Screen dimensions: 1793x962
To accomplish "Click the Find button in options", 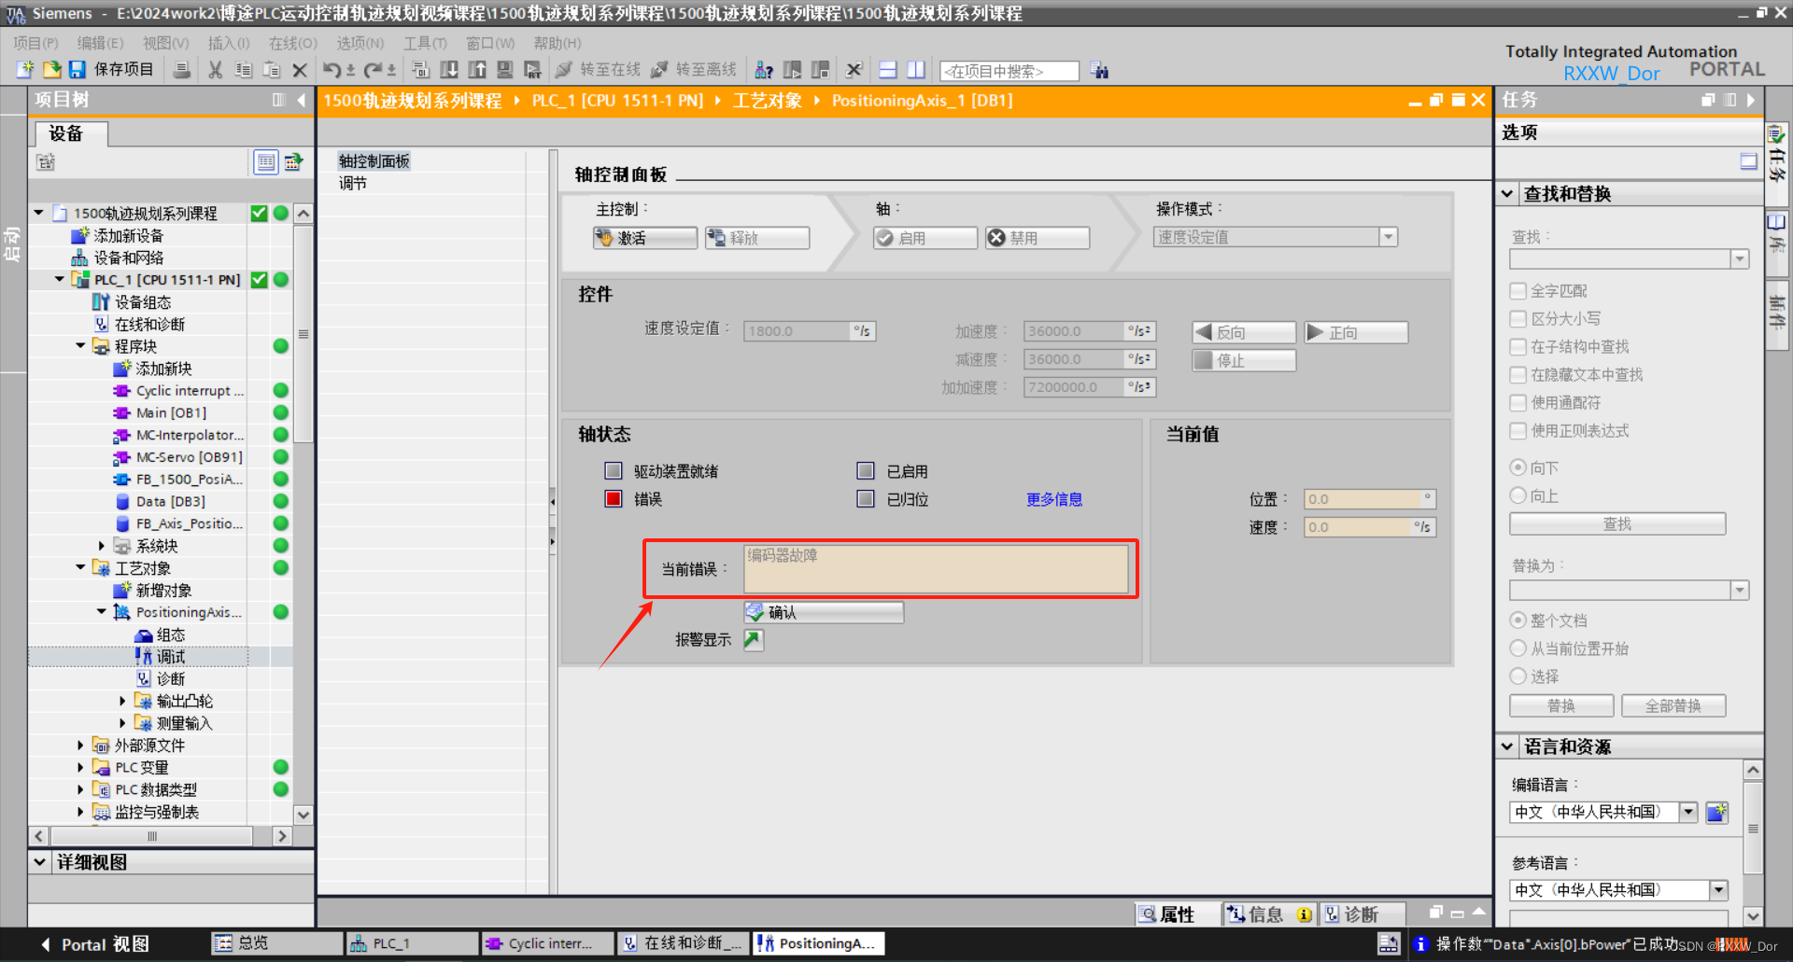I will click(x=1617, y=524).
